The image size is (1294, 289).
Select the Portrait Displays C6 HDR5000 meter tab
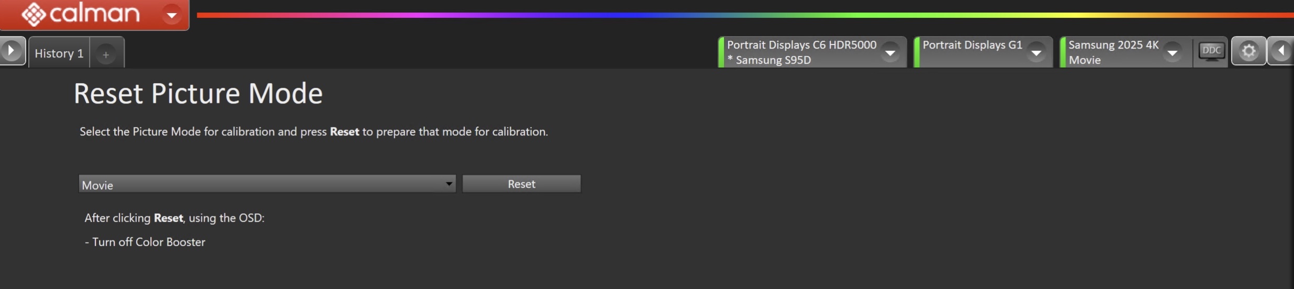(x=801, y=52)
